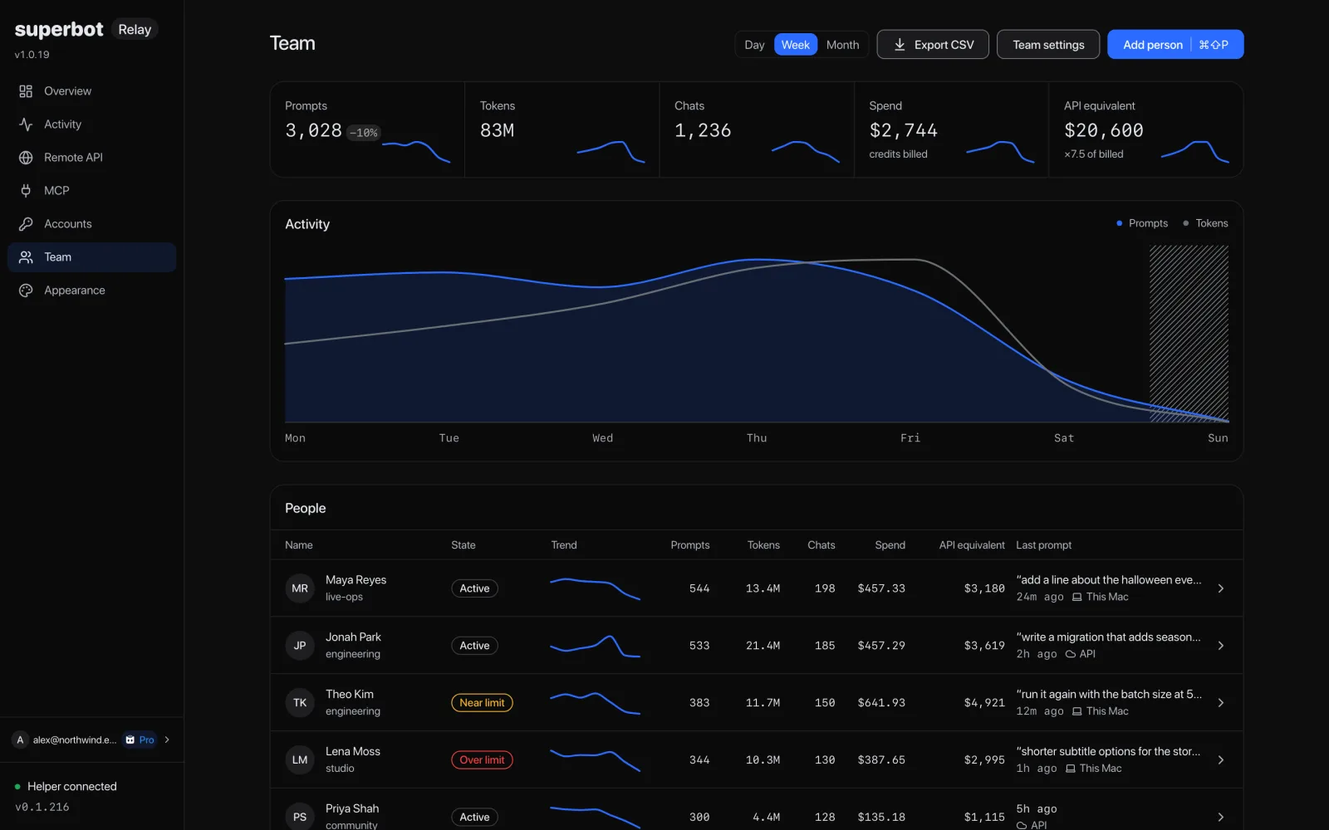
Task: Click the -10% prompts change badge
Action: pos(364,133)
